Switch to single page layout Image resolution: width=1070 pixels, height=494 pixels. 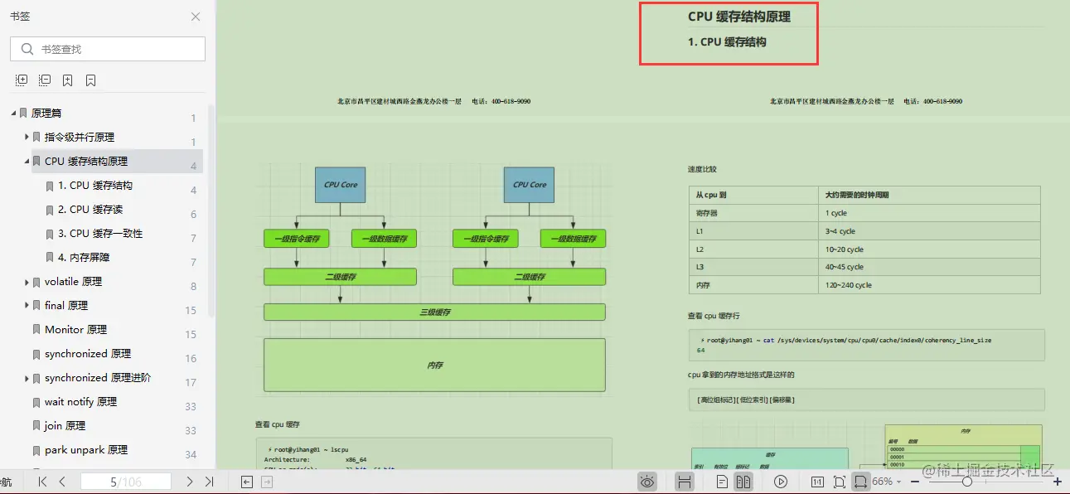[723, 482]
